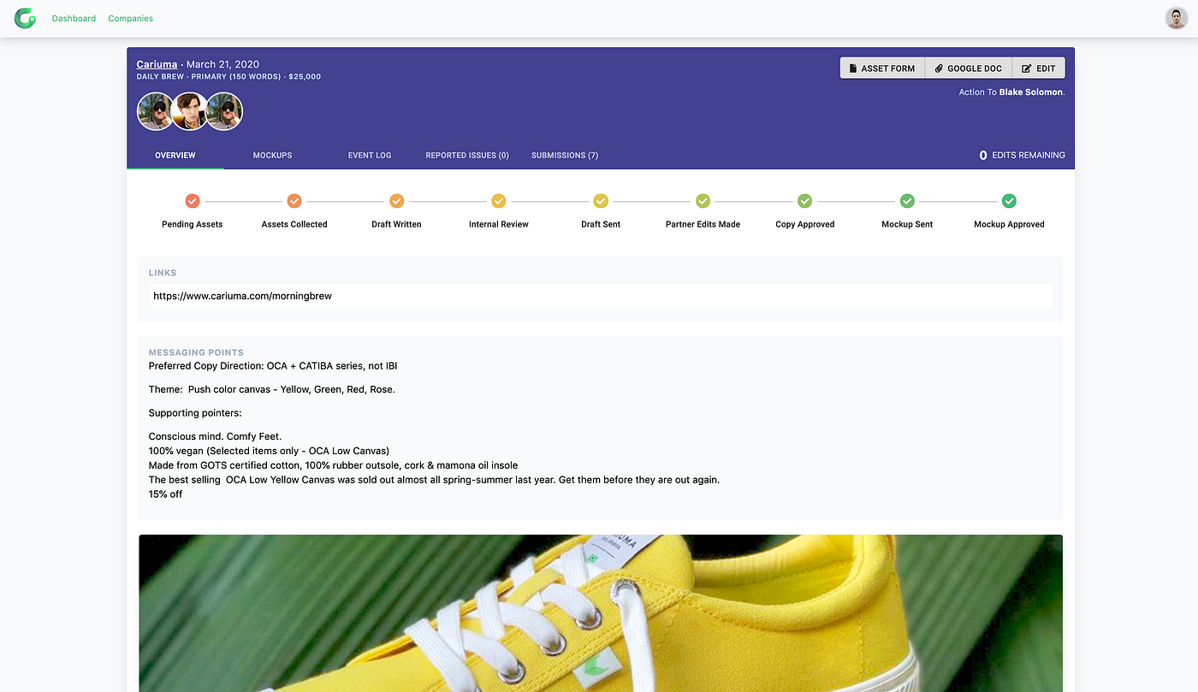Open the Submissions (7) tab
1198x692 pixels.
pos(565,155)
